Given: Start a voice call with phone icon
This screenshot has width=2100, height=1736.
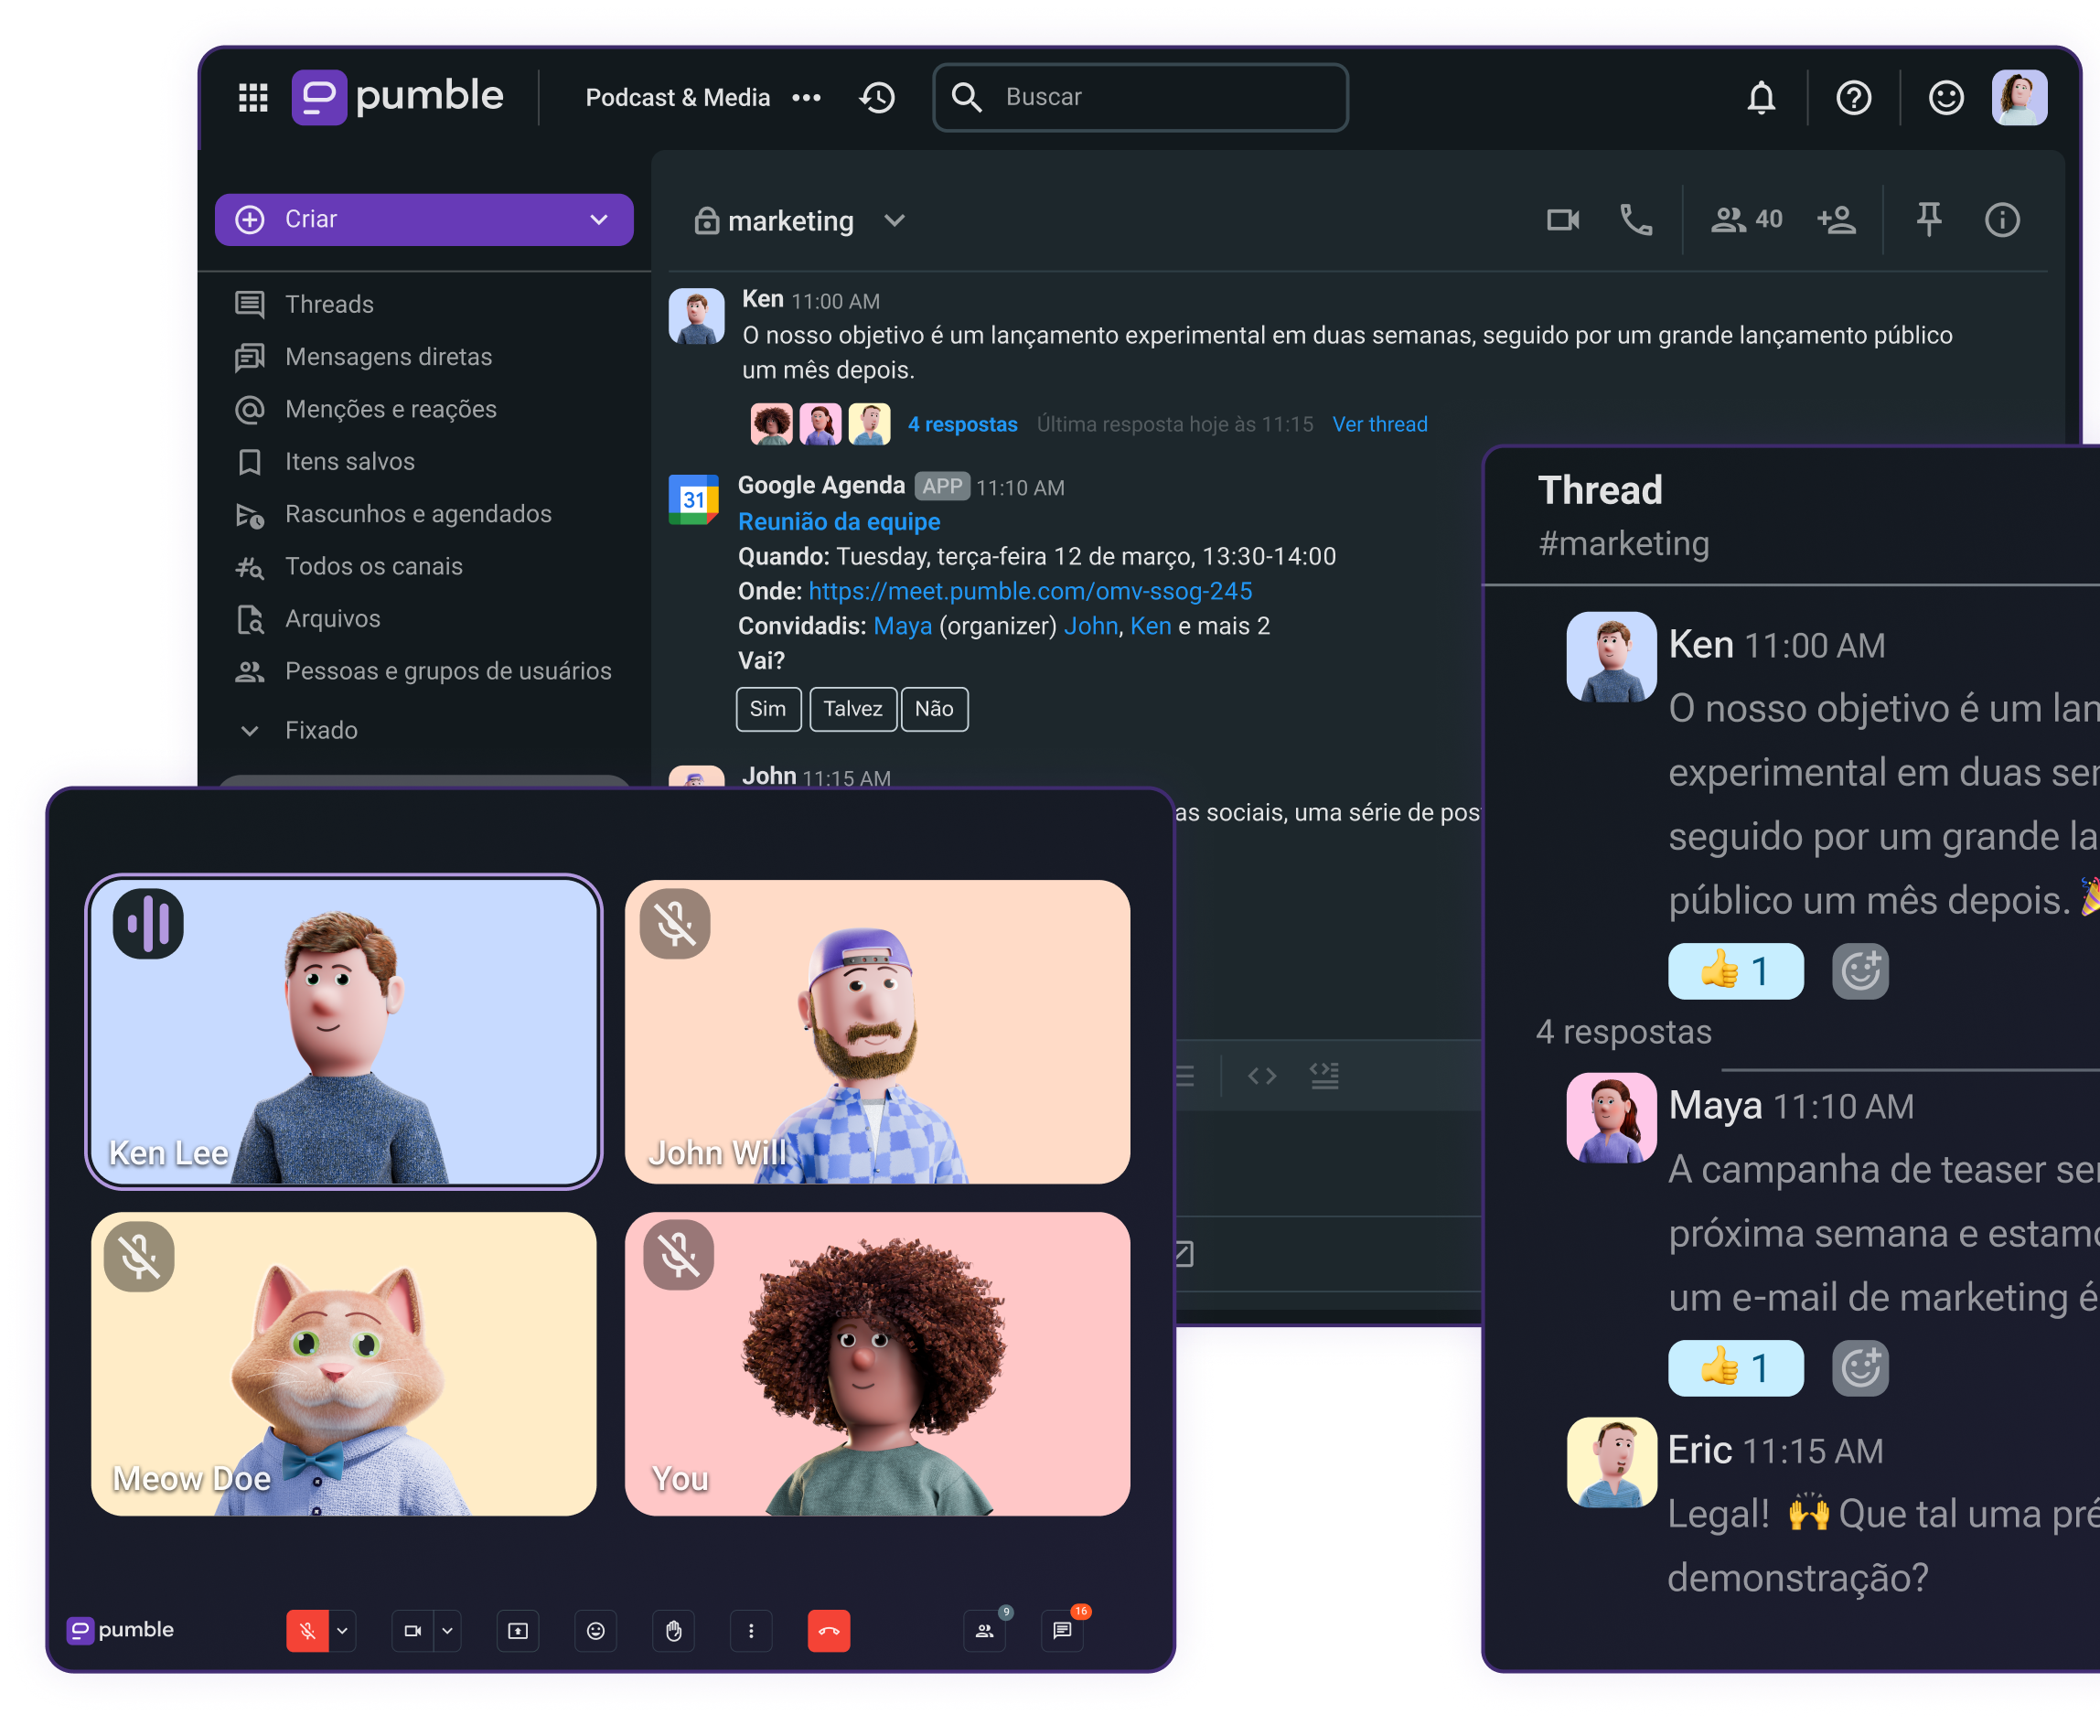Looking at the screenshot, I should tap(1635, 220).
